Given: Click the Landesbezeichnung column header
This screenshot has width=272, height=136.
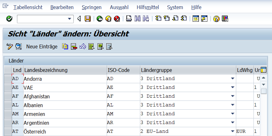Looking at the screenshot, I should pyautogui.click(x=65, y=70).
